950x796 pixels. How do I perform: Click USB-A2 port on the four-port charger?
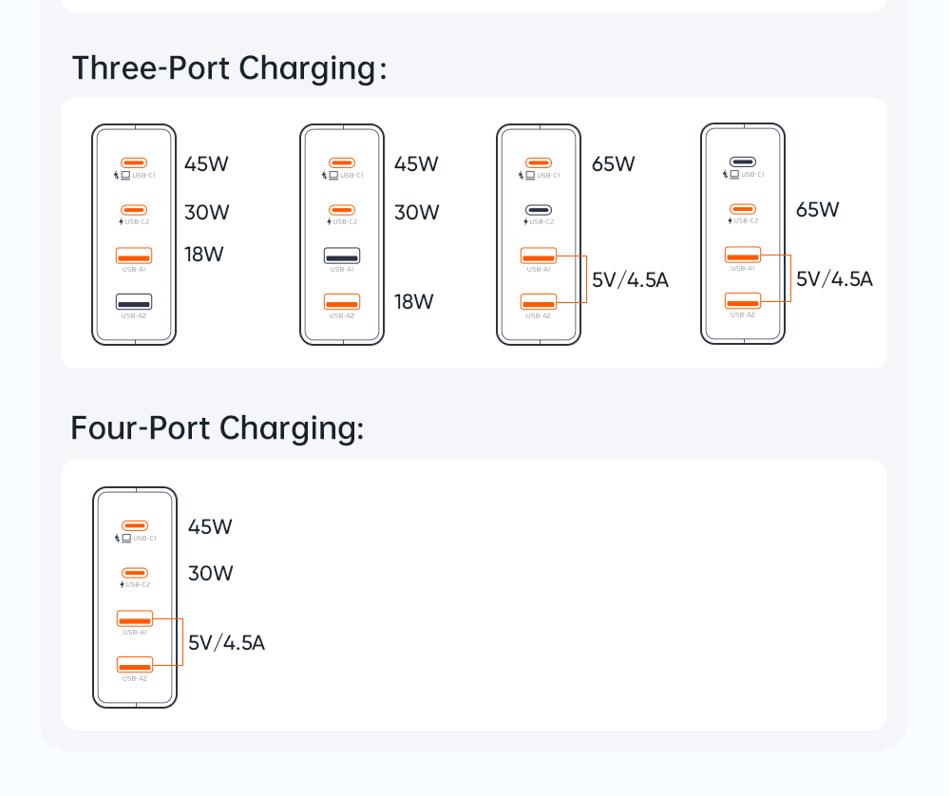click(135, 665)
